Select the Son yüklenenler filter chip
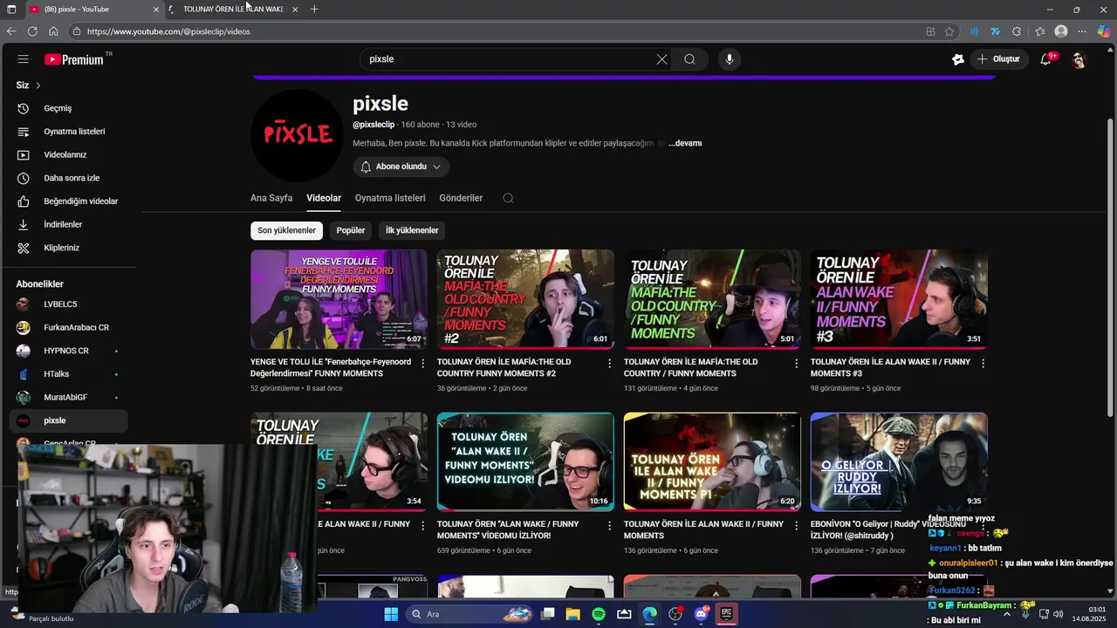 point(286,230)
